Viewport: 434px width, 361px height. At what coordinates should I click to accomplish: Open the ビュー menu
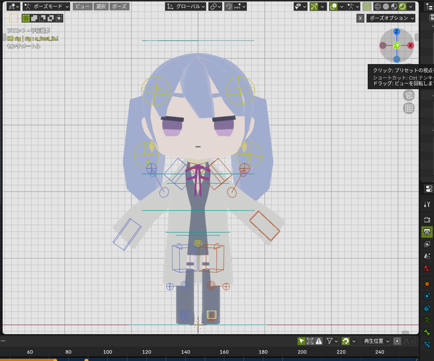(82, 6)
